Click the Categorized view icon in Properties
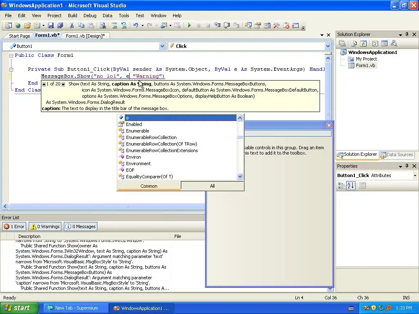 click(x=341, y=186)
